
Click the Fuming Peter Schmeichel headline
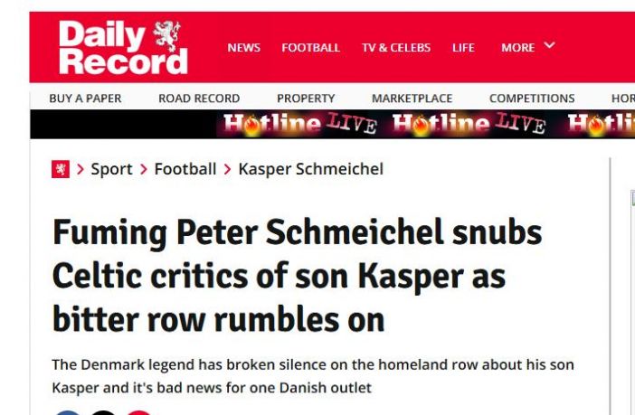coord(297,276)
